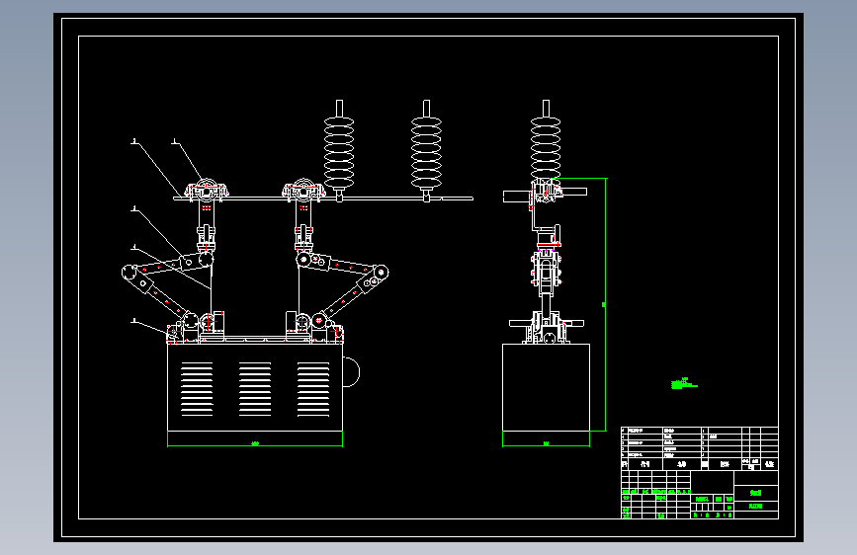Select the left louver vent group on cabinet

click(197, 389)
